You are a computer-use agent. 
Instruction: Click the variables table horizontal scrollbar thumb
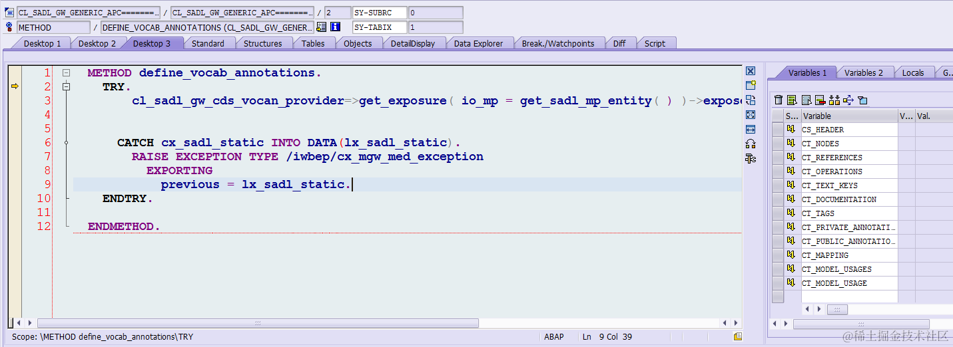pyautogui.click(x=836, y=309)
